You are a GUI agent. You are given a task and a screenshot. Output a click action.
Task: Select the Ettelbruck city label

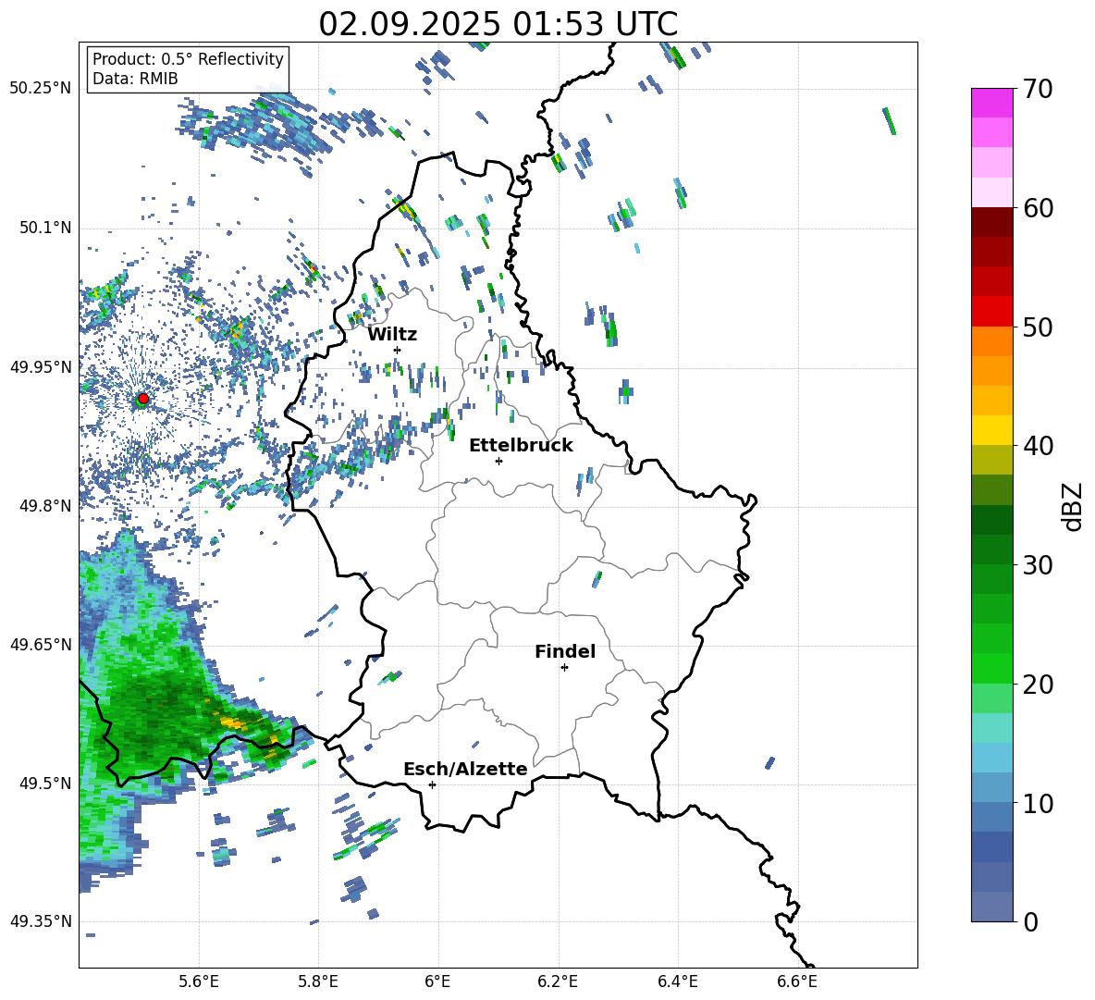click(x=521, y=446)
